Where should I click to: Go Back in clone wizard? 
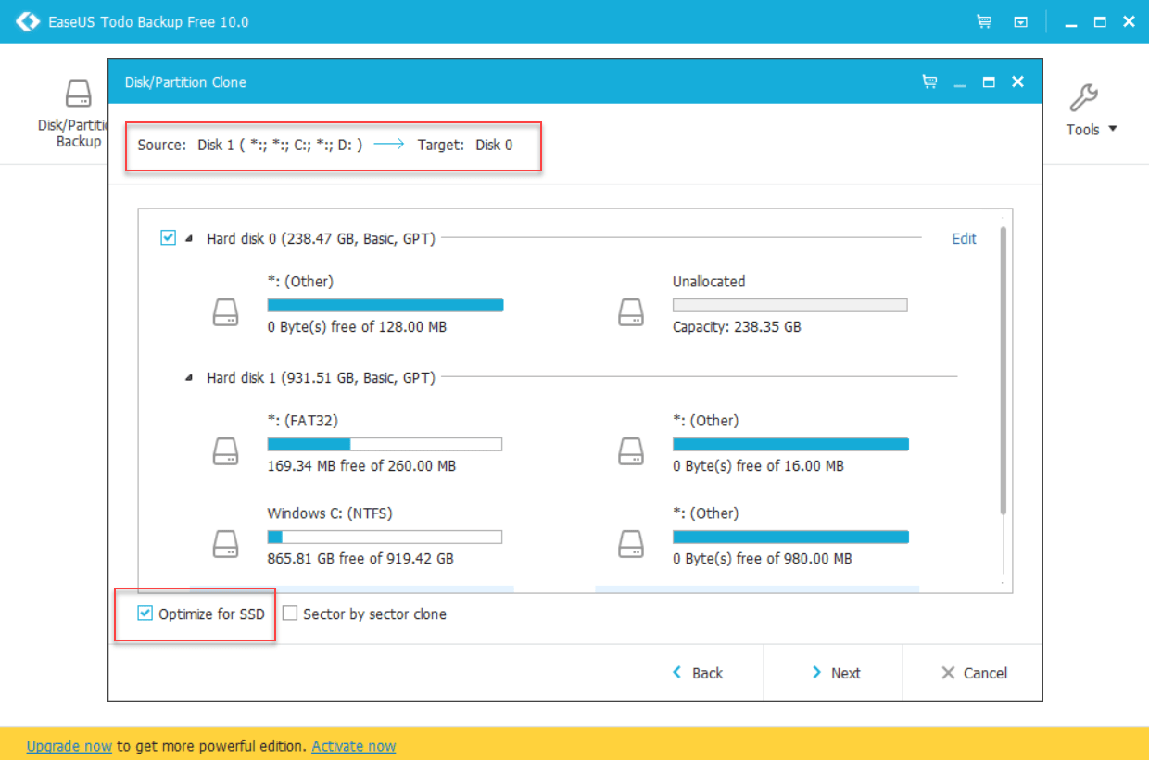tap(698, 673)
